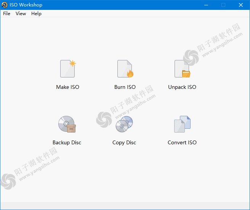Open the View menu
This screenshot has width=250, height=210.
pos(21,14)
